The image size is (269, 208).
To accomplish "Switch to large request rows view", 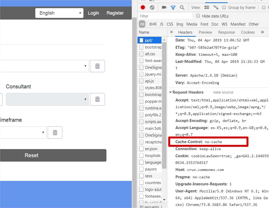I will click(x=207, y=7).
